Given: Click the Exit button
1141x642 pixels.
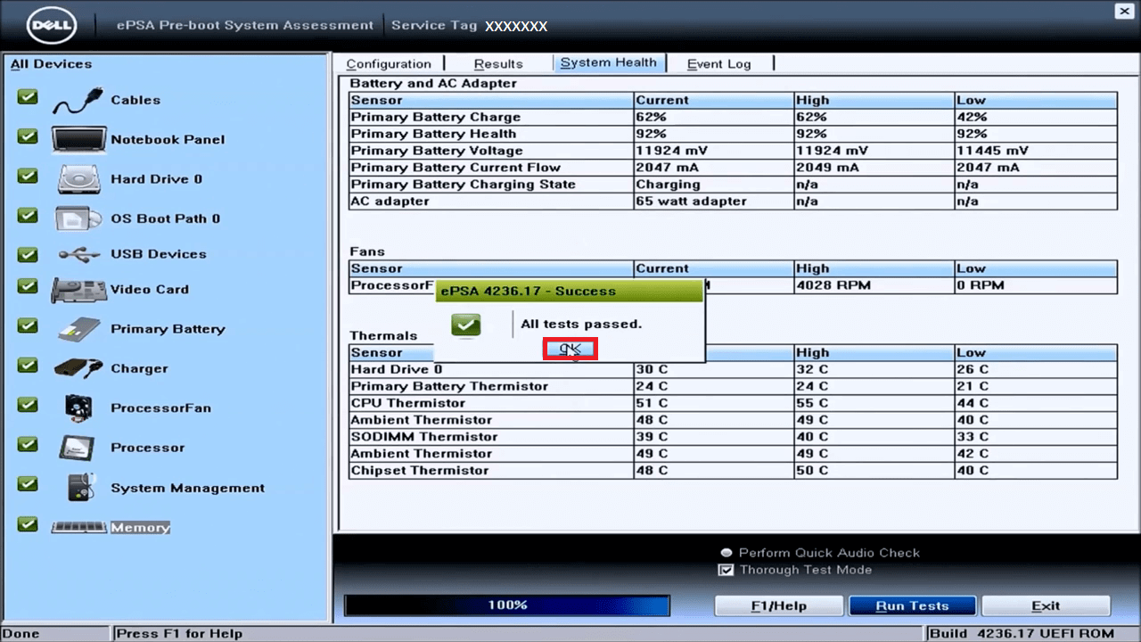Looking at the screenshot, I should tap(1046, 606).
